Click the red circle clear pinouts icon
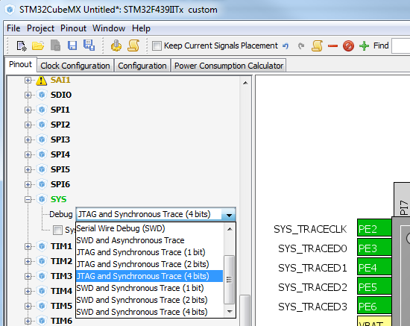The width and height of the screenshot is (410, 326). point(348,46)
